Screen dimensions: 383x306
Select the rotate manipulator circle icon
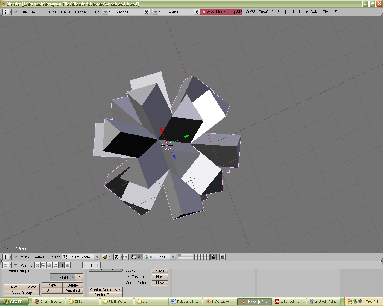point(145,257)
